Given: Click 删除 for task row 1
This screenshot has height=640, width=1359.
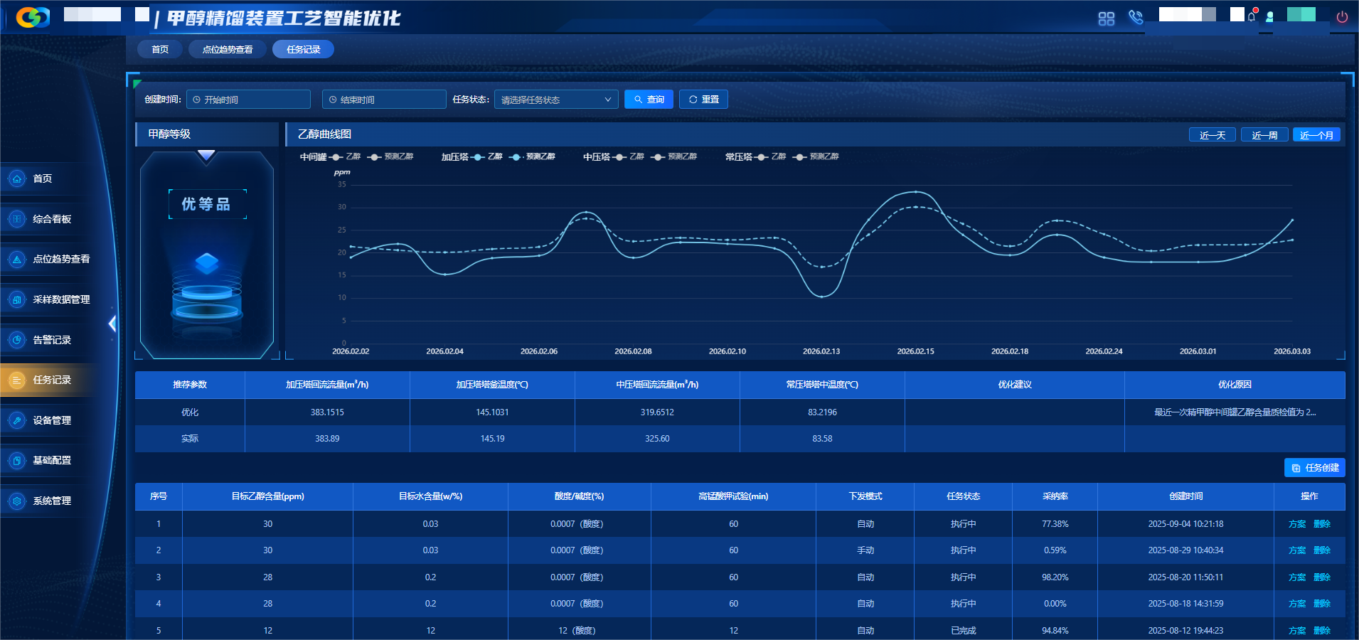Looking at the screenshot, I should (1322, 524).
